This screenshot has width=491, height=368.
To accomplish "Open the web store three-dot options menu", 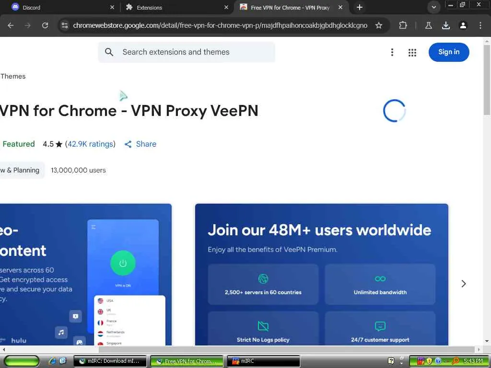I will point(392,52).
